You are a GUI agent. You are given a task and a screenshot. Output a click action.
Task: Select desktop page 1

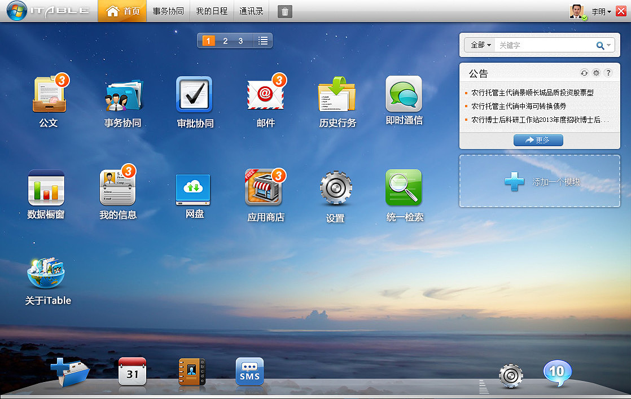[208, 41]
